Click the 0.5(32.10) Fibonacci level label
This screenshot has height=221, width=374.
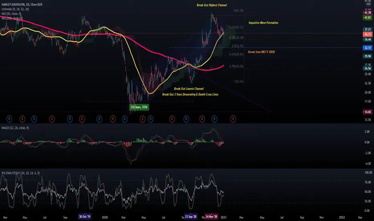(238, 46)
